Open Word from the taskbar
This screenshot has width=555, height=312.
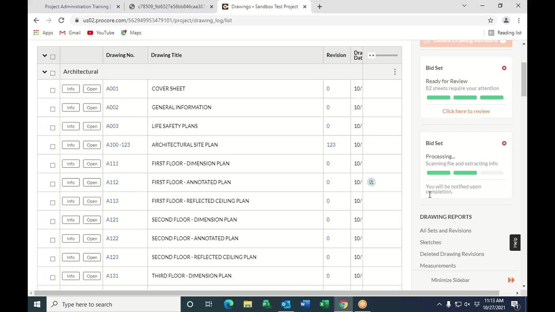coord(305,304)
